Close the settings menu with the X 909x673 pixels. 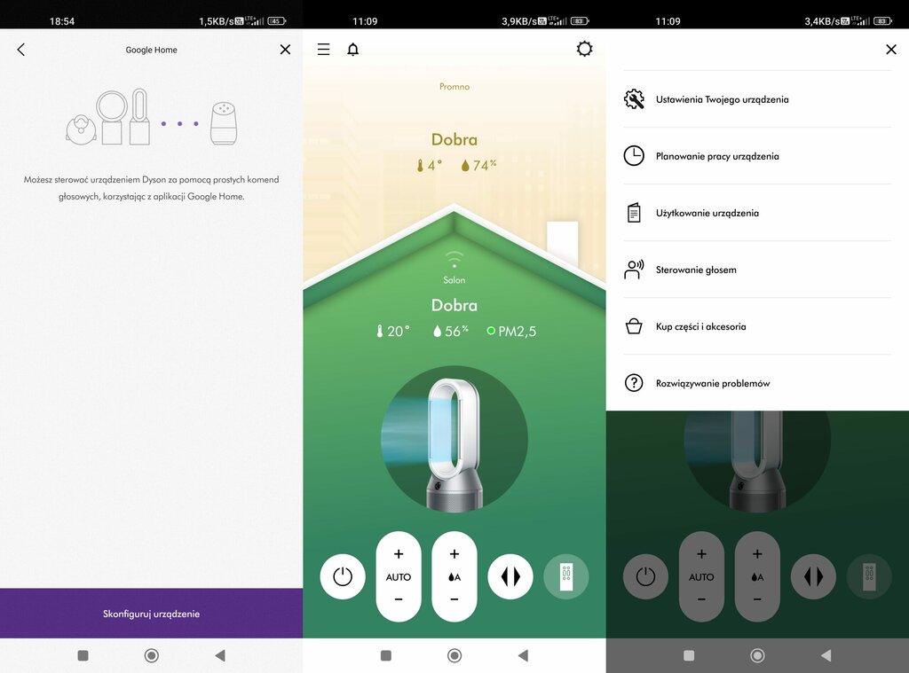point(891,50)
